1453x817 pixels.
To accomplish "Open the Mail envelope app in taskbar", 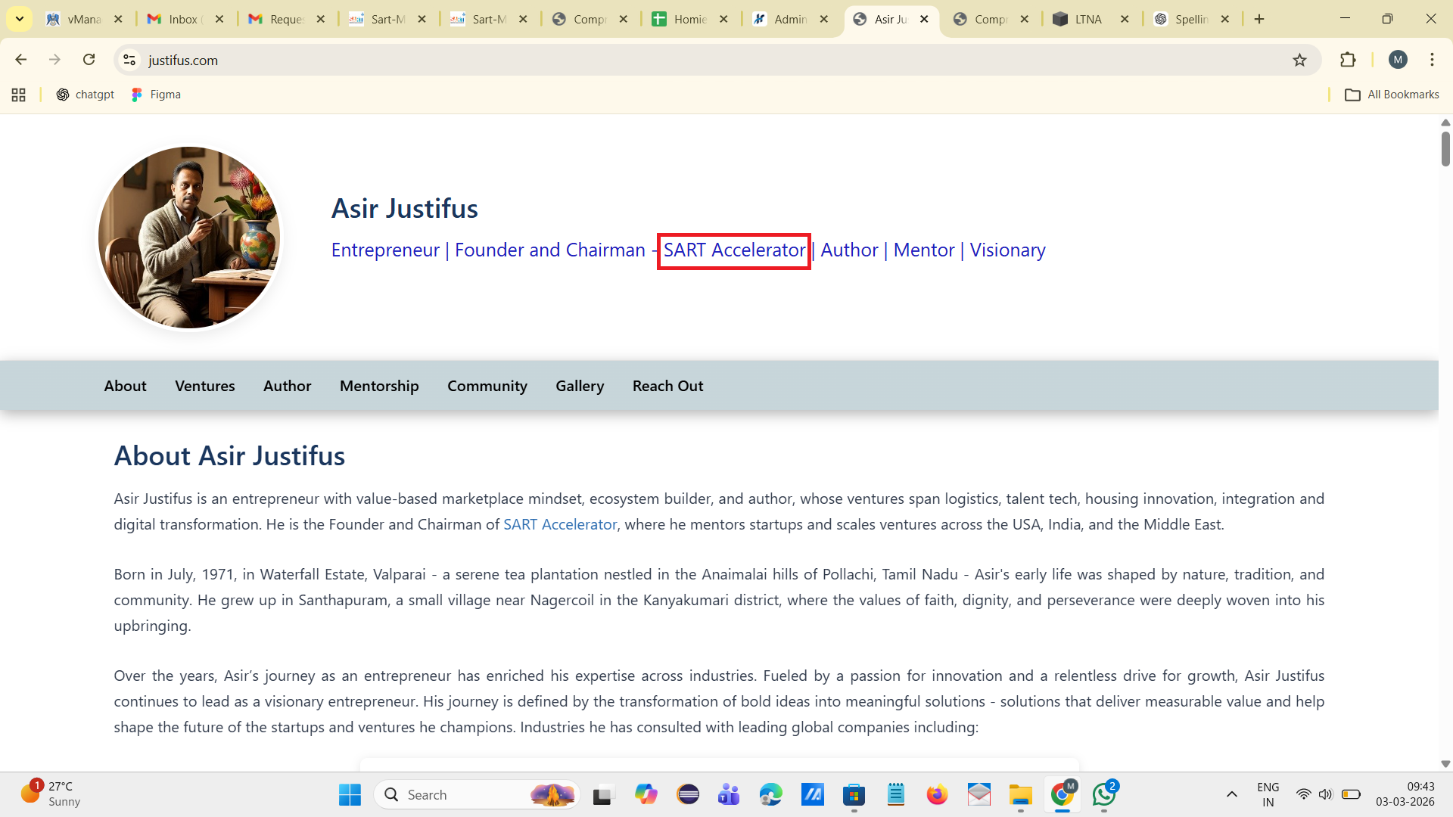I will pos(979,795).
